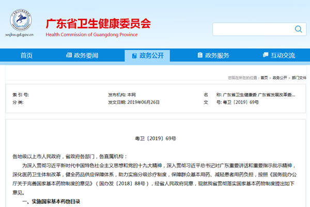
Task: Click the Health Commission emblem logo
Action: click(x=21, y=20)
